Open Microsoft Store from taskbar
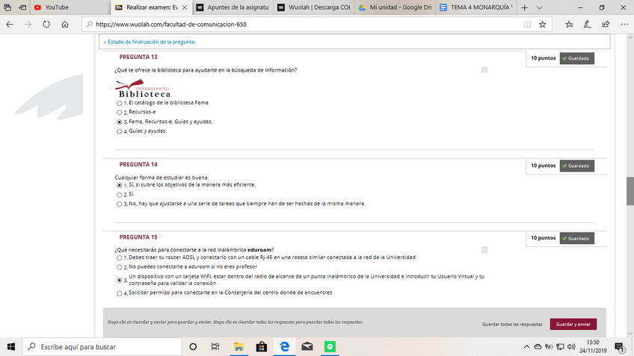The width and height of the screenshot is (634, 356). pyautogui.click(x=262, y=347)
